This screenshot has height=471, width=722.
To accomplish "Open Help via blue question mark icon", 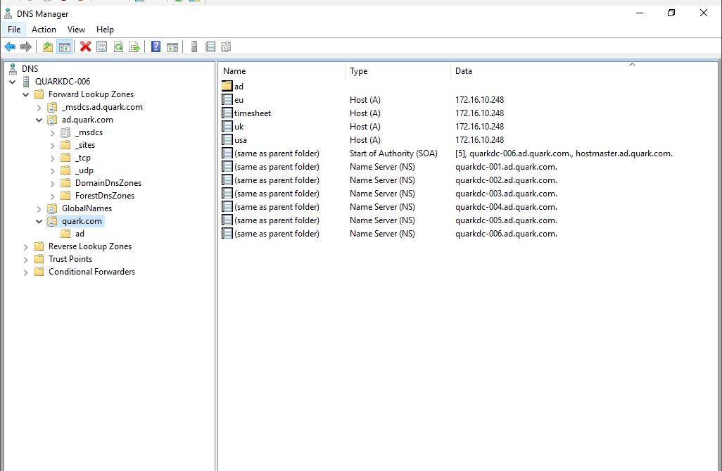I will click(x=156, y=46).
